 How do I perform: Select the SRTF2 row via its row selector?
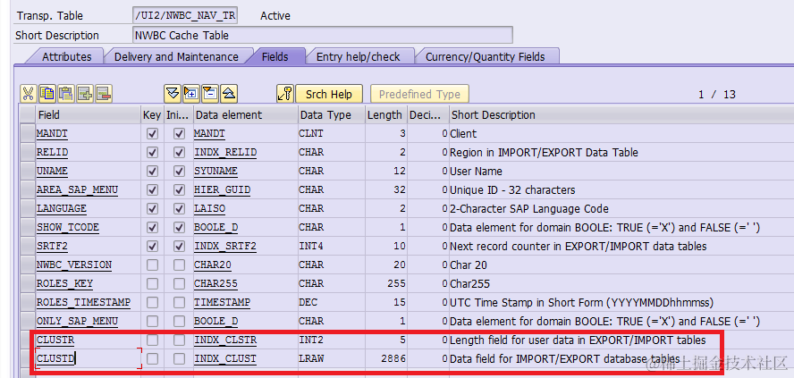click(27, 246)
